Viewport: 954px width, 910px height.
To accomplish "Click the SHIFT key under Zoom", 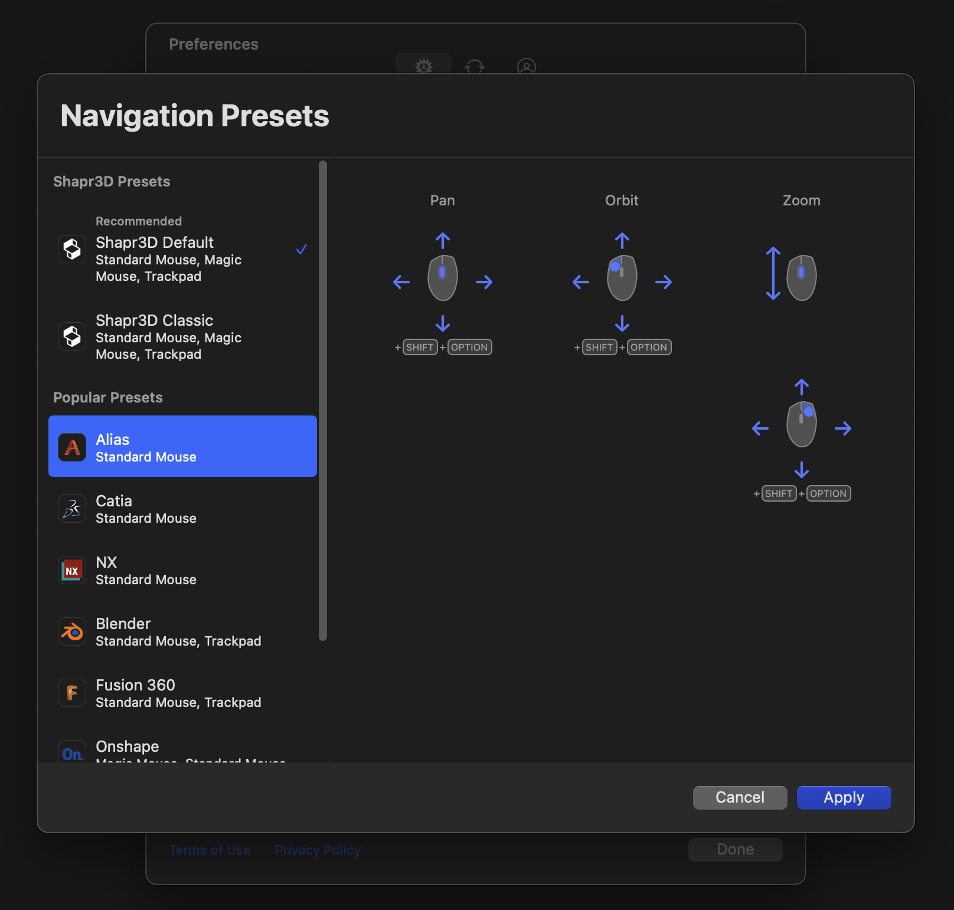I will click(779, 493).
